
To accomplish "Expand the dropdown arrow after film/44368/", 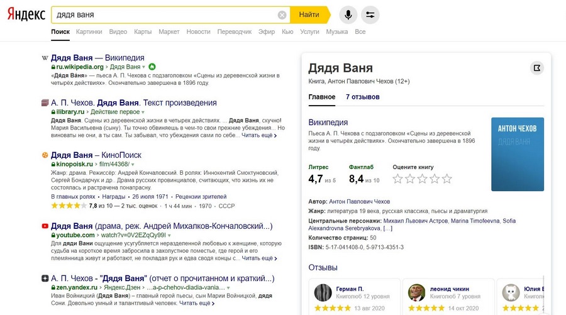I will [133, 165].
